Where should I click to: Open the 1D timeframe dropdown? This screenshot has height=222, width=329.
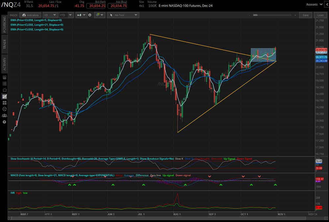49,15
